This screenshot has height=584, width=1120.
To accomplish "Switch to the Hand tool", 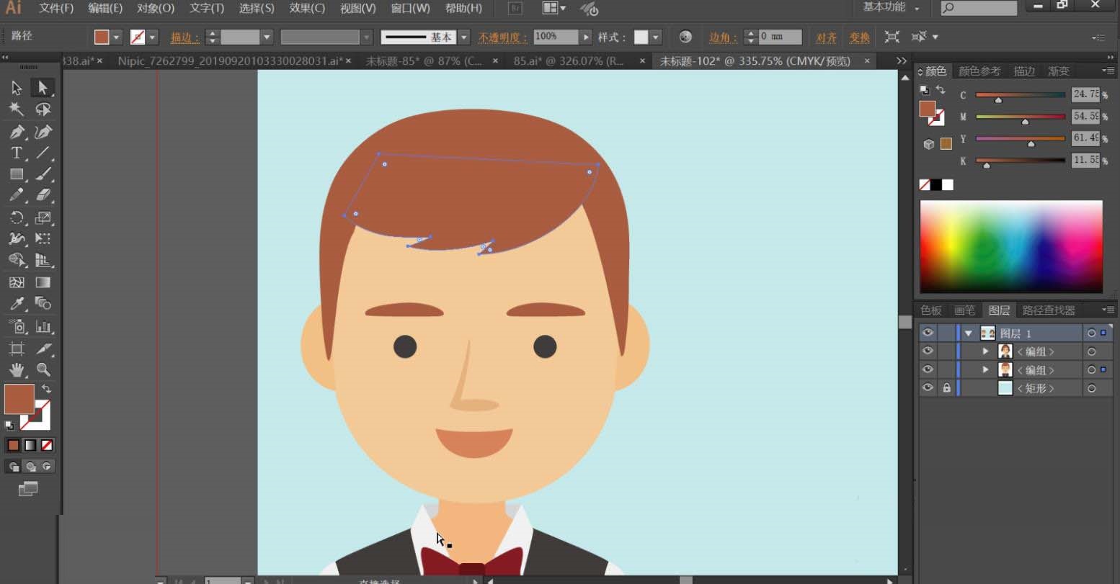I will click(17, 369).
